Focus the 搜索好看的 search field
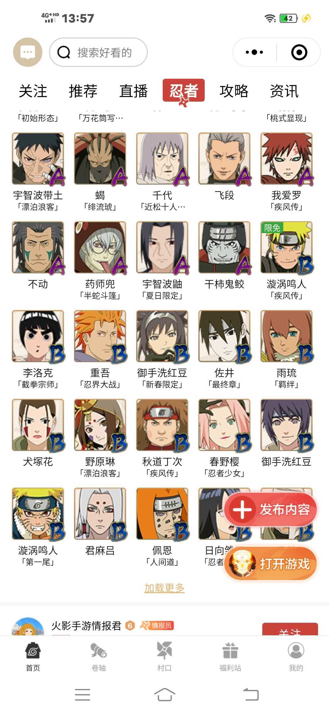The width and height of the screenshot is (329, 714). click(98, 52)
